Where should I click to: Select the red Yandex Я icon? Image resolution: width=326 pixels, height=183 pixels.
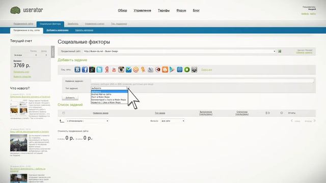coord(106,70)
